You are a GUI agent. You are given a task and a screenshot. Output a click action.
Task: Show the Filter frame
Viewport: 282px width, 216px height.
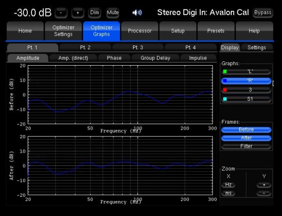click(246, 146)
